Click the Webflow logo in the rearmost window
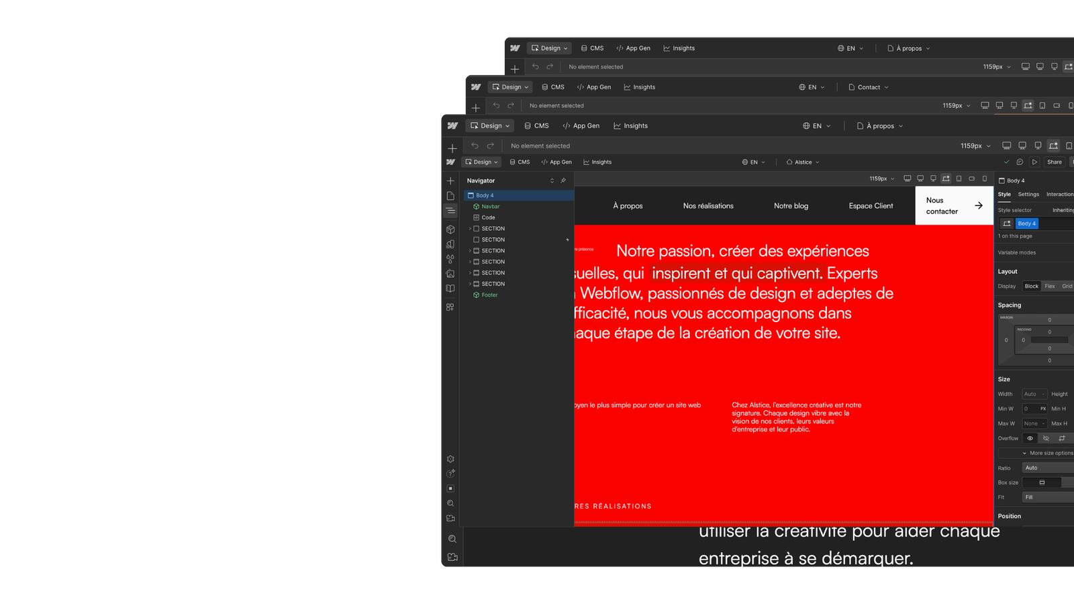Screen dimensions: 1074x604 coord(515,48)
